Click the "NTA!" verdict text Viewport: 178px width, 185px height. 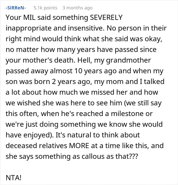coord(13,178)
